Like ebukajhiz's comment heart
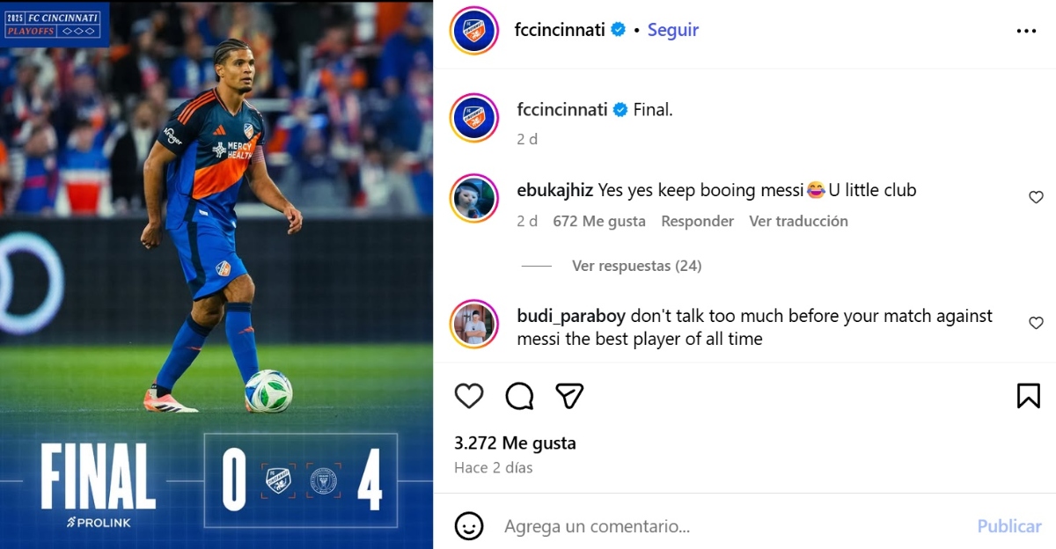The image size is (1056, 549). (x=1036, y=198)
